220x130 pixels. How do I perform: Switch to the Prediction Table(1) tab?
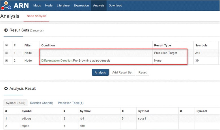coord(71,103)
